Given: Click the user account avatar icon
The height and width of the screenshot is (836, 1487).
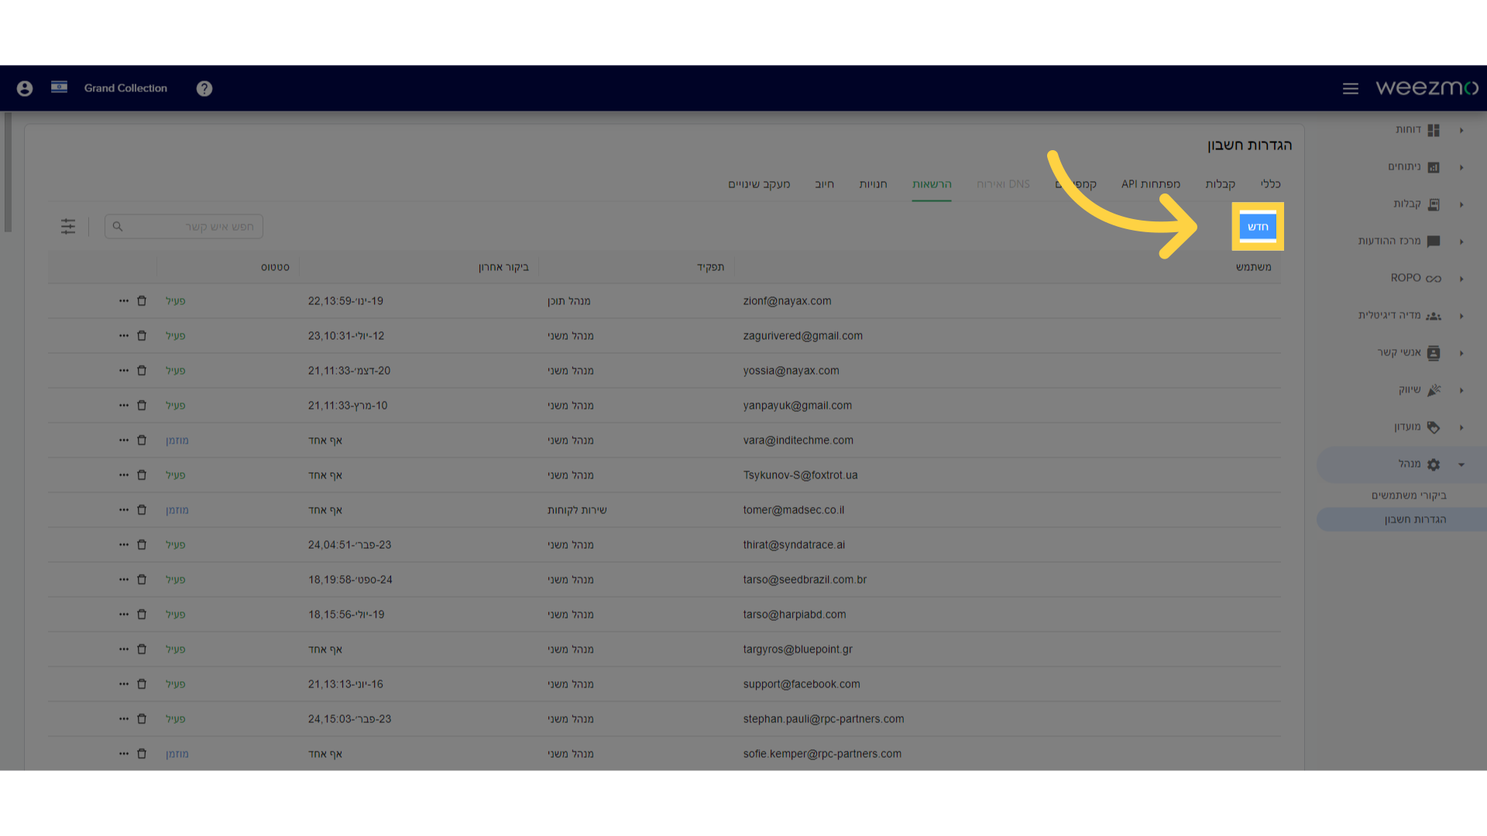Looking at the screenshot, I should pos(25,88).
